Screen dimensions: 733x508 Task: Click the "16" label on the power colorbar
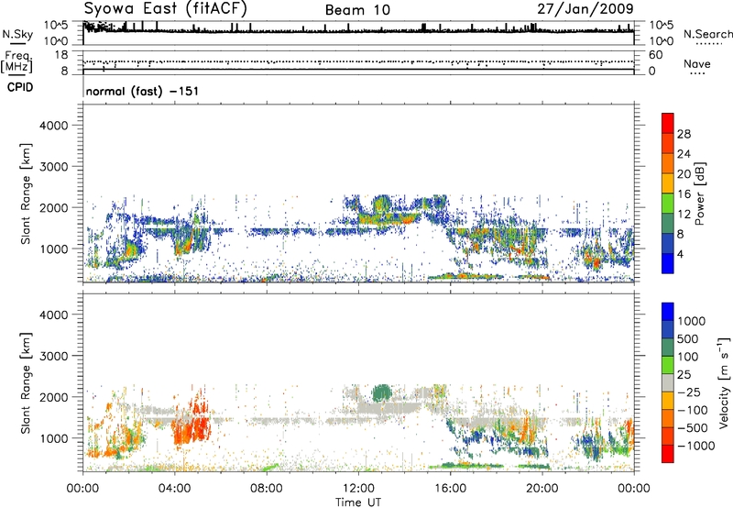684,194
